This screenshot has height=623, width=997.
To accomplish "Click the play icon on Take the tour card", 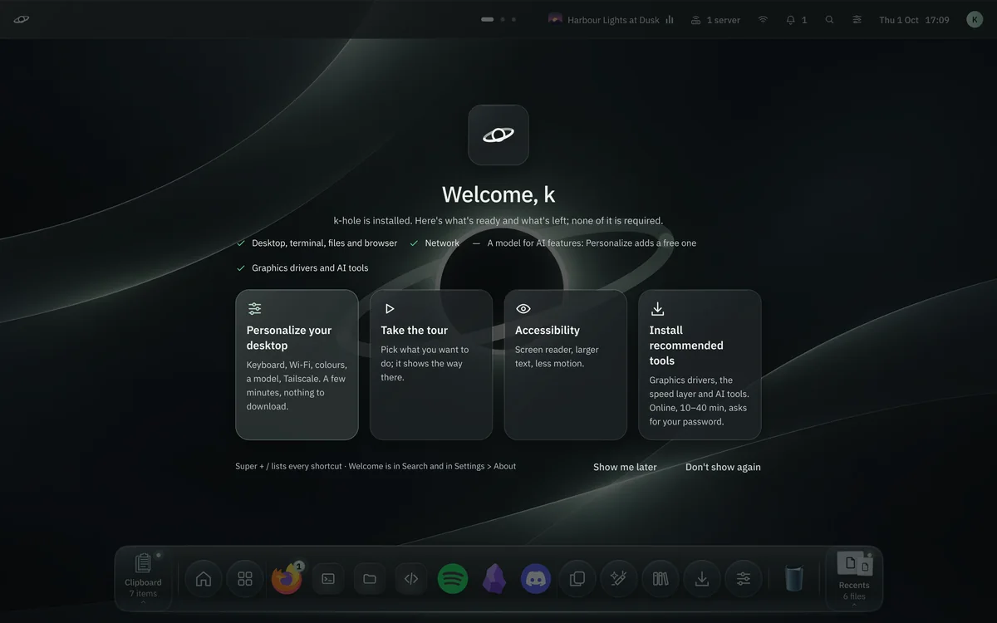I will [x=389, y=308].
